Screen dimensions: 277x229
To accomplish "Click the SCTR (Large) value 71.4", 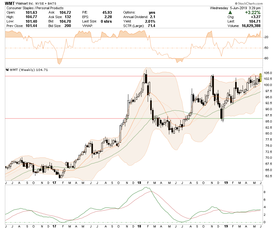I will (x=151, y=26).
